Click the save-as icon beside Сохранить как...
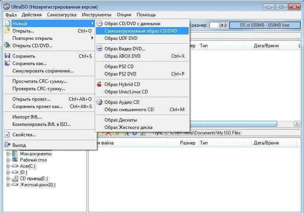 [7, 63]
